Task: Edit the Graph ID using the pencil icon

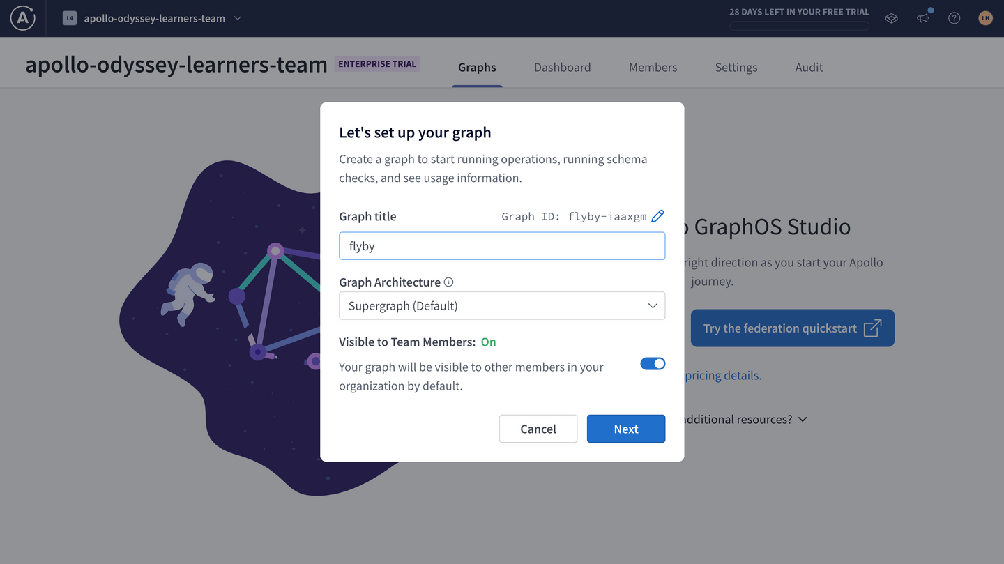Action: [657, 216]
